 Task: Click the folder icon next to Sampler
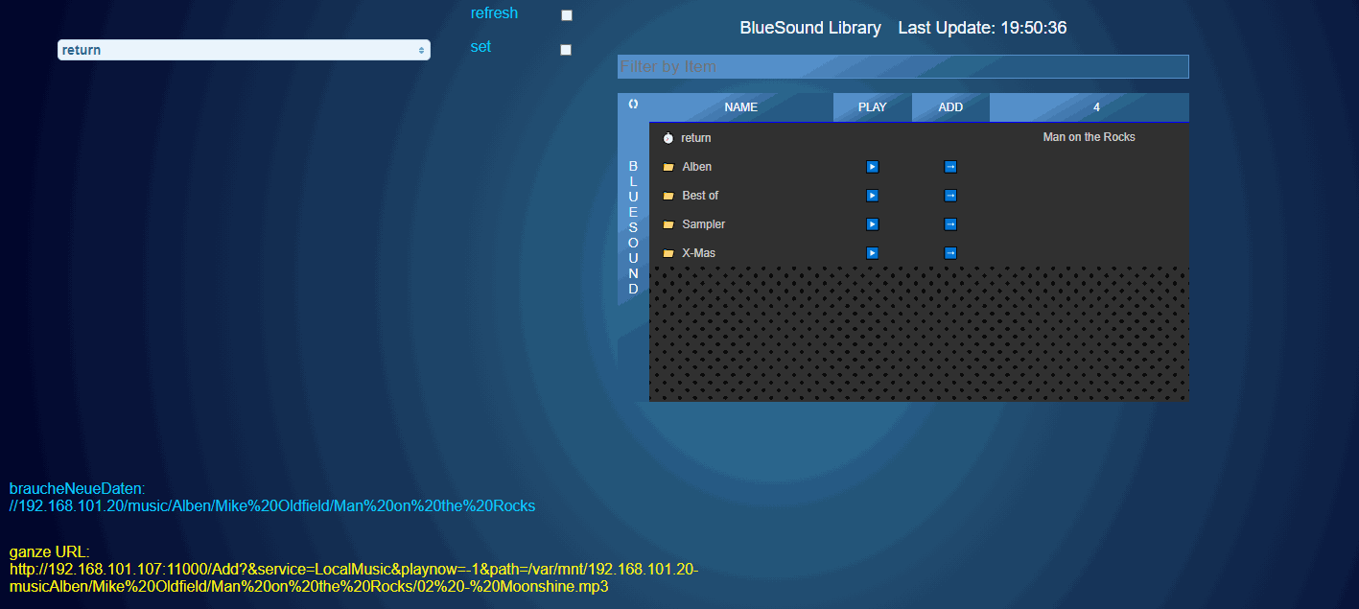click(668, 224)
